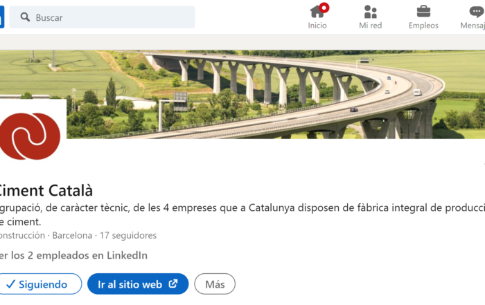The image size is (485, 305).
Task: Select the Inicio label in navigation
Action: pyautogui.click(x=317, y=26)
